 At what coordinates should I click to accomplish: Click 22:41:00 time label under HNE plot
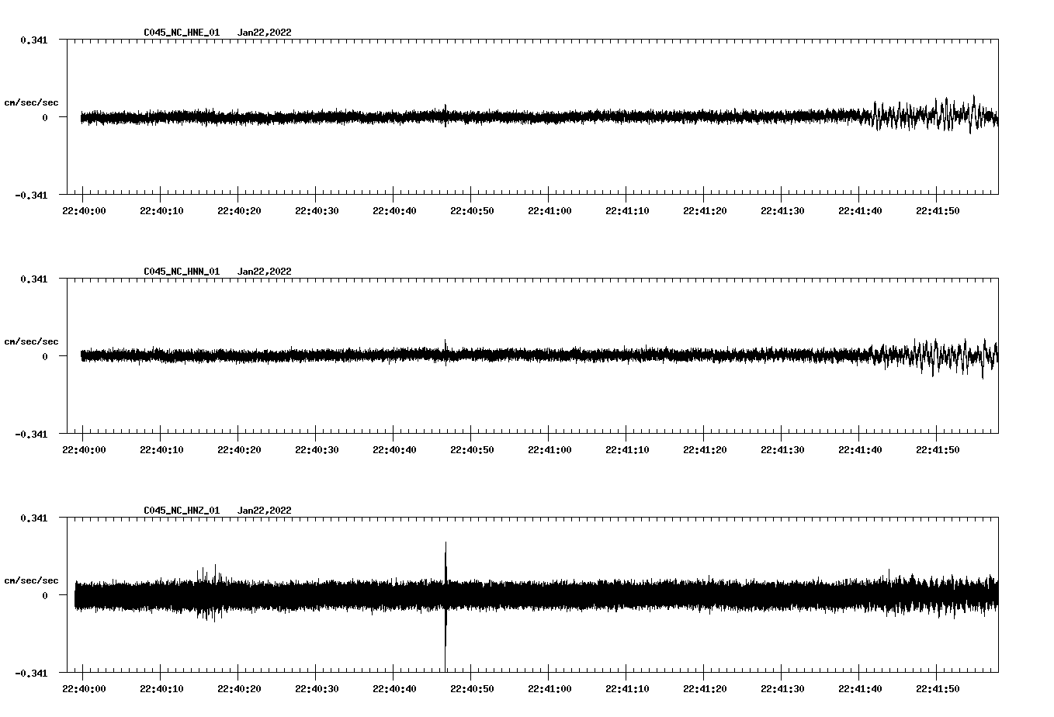click(x=550, y=211)
